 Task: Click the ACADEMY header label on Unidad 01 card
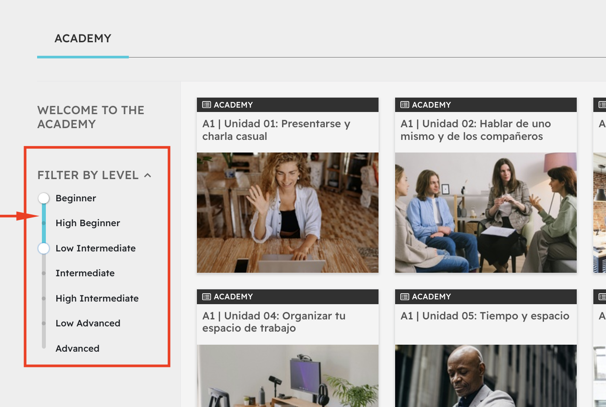tap(233, 105)
